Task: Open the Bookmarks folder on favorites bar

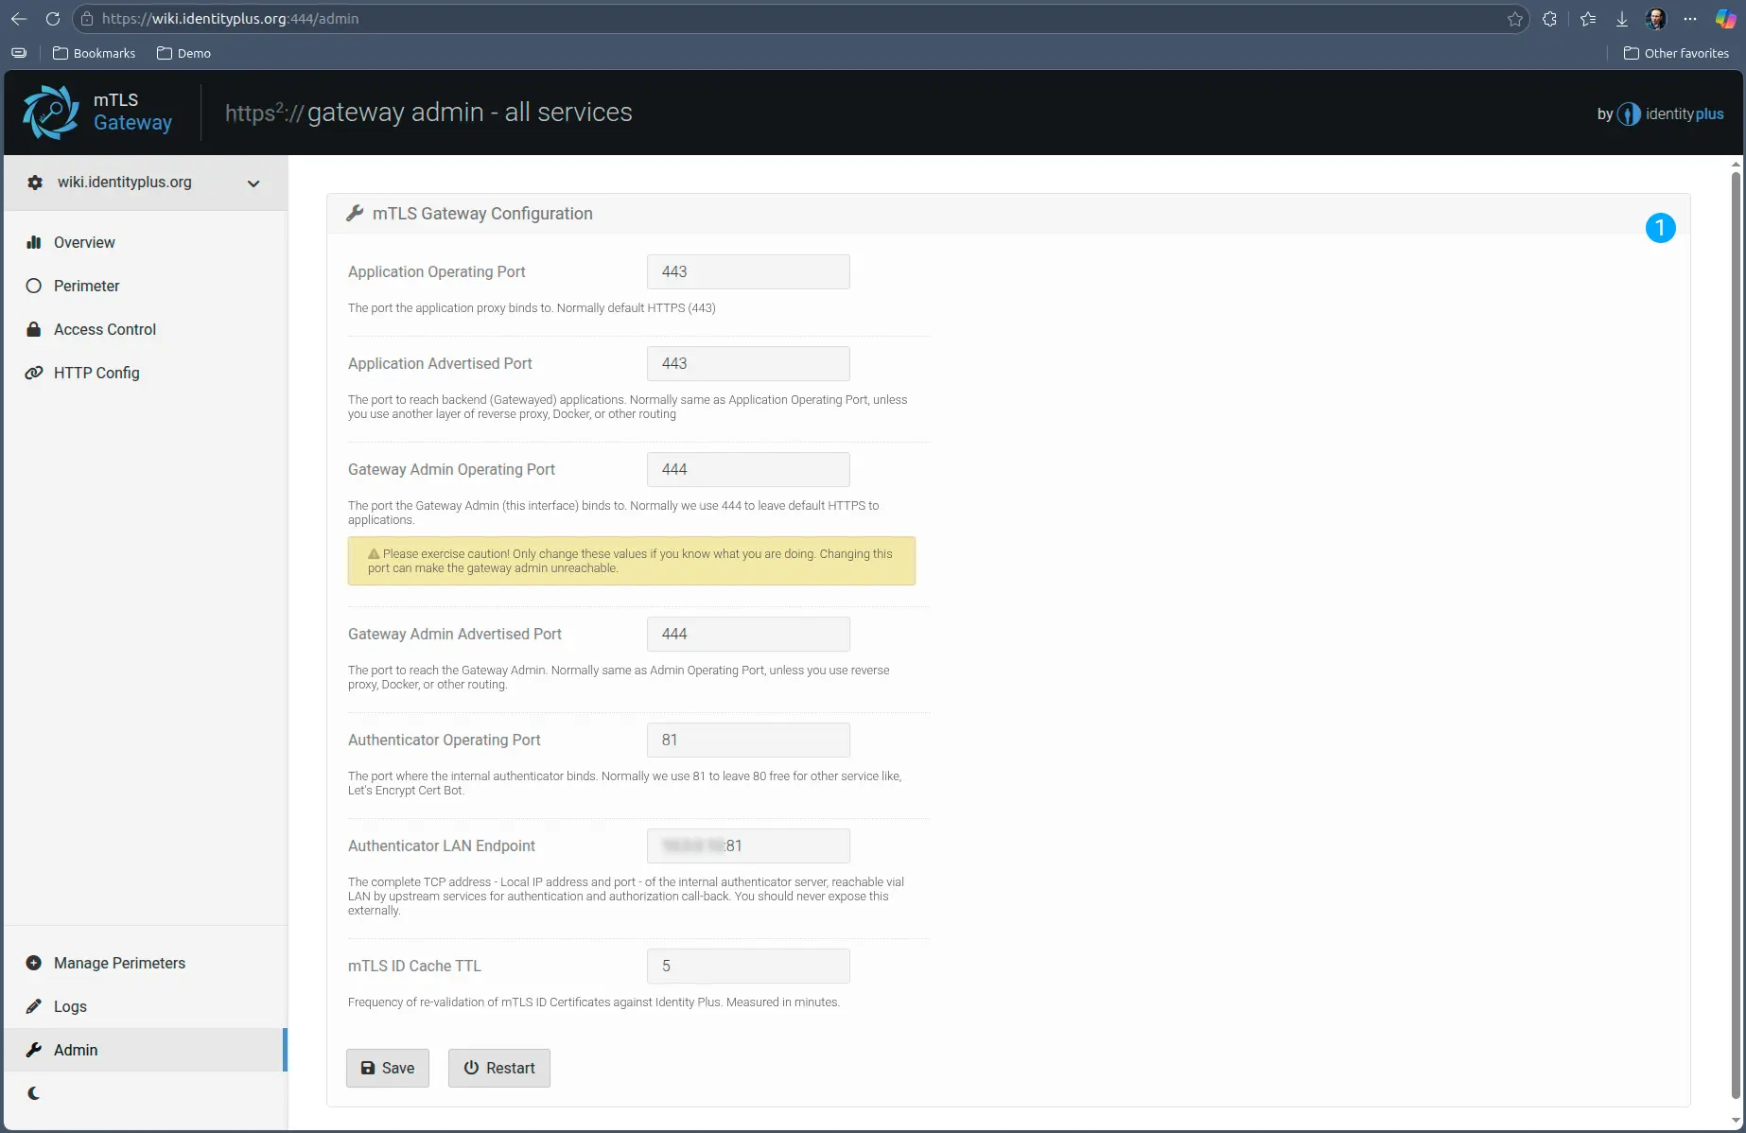Action: point(94,53)
